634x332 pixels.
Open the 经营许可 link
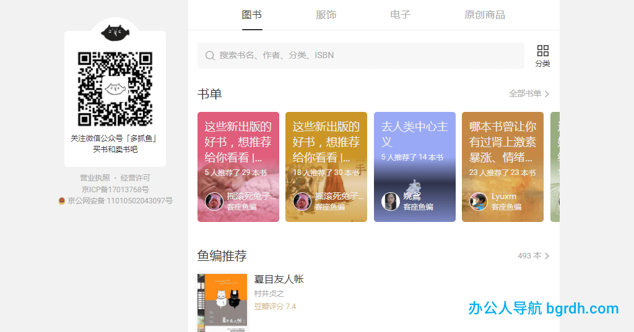click(x=136, y=178)
